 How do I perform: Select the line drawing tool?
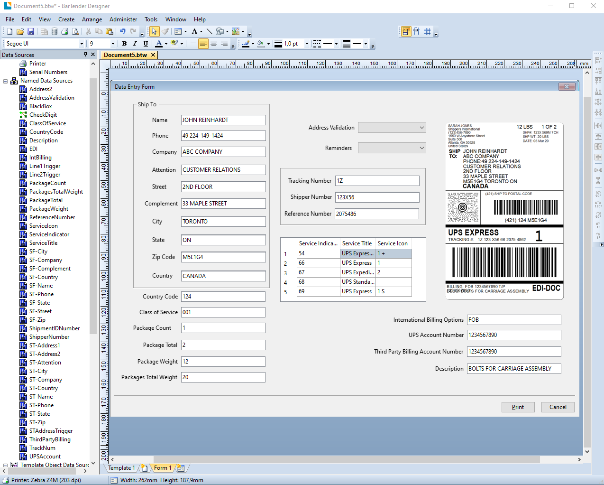[209, 31]
